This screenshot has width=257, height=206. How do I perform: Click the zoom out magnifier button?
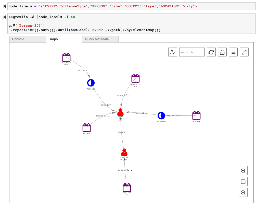[x=243, y=193]
